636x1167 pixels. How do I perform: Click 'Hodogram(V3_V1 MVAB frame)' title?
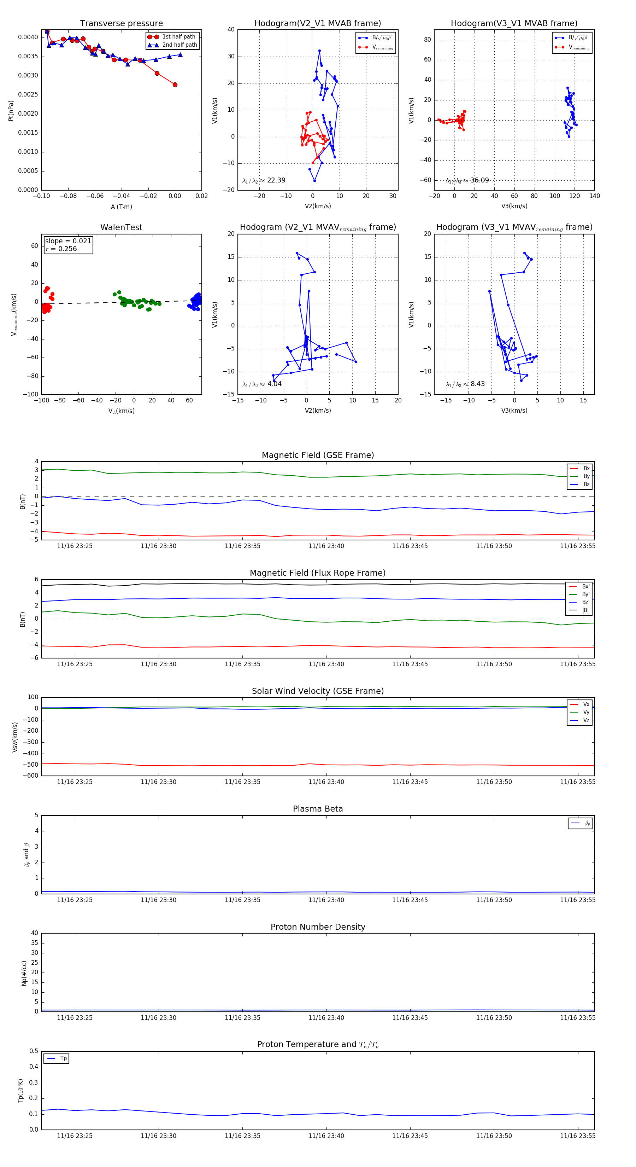514,24
